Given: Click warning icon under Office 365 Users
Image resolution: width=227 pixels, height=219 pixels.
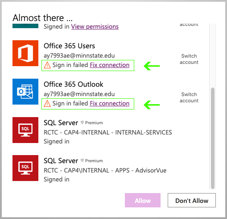Looking at the screenshot, I should (47, 65).
